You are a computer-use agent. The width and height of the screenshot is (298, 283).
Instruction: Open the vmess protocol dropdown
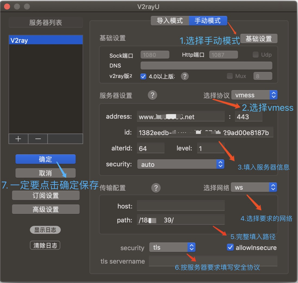[254, 95]
